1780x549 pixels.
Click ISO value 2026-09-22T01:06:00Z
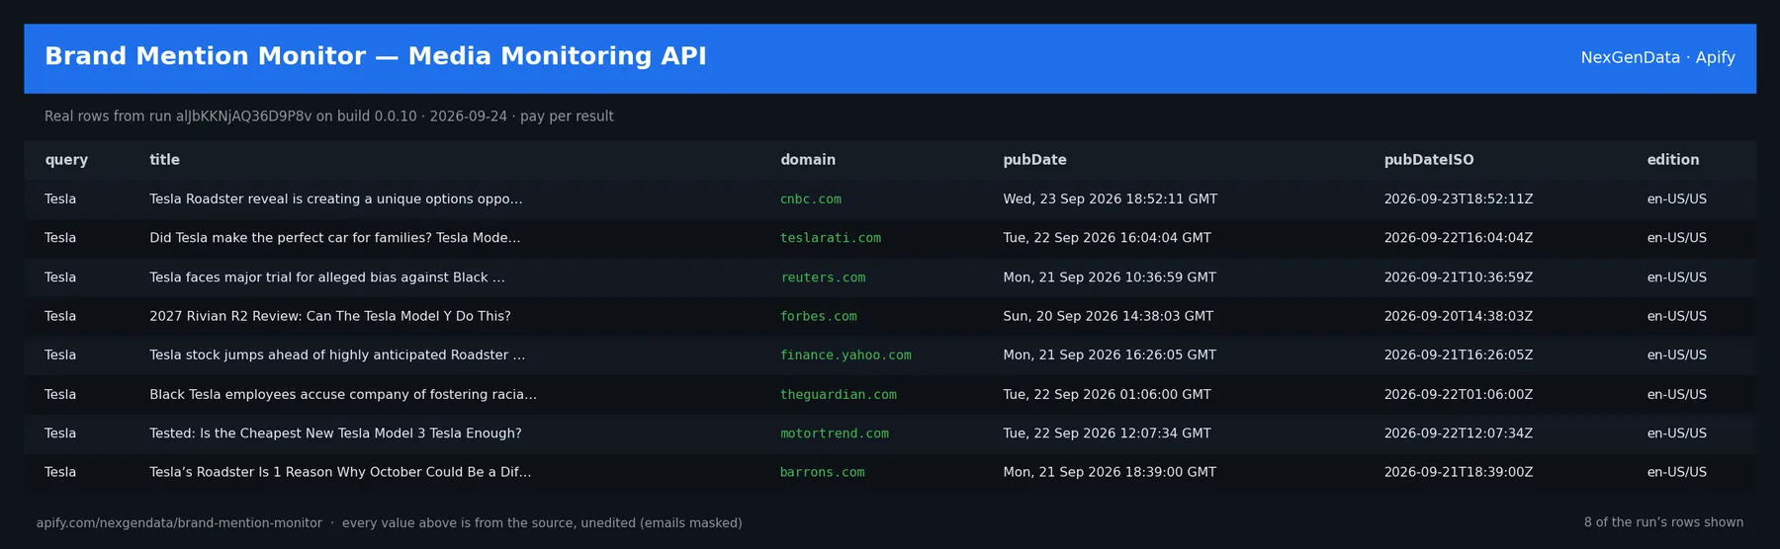tap(1459, 394)
